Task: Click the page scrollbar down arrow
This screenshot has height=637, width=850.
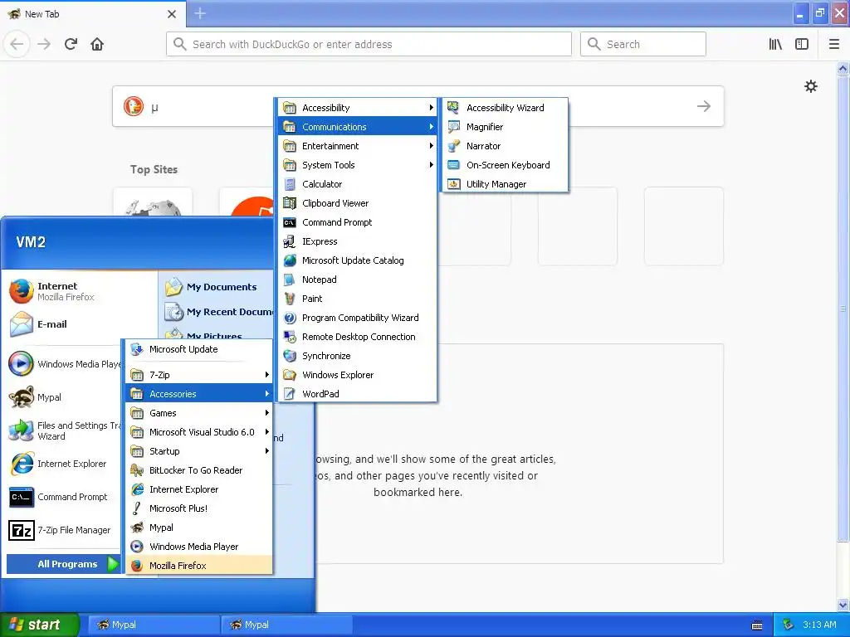Action: pos(843,605)
